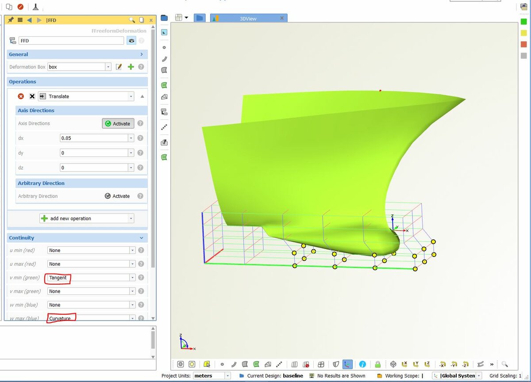The height and width of the screenshot is (382, 531).
Task: Toggle the first rounded-square filter in bottom toolbar
Action: [181, 364]
